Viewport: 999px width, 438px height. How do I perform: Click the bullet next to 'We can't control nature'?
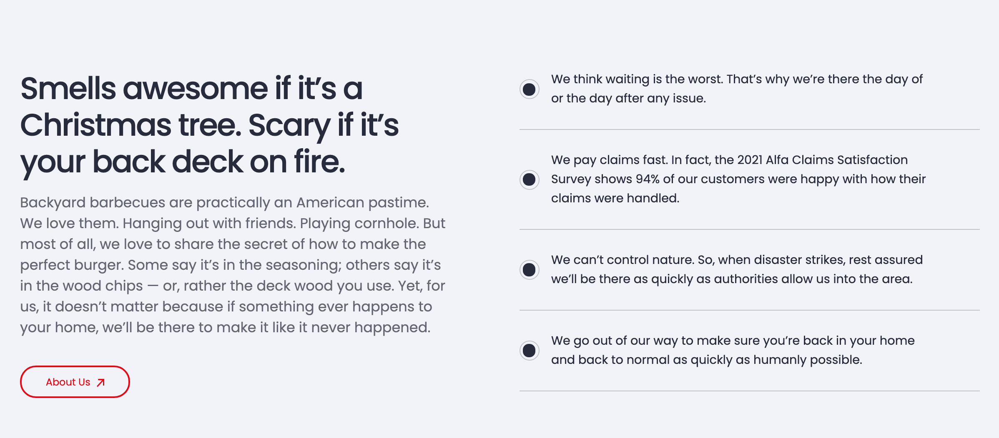(x=529, y=269)
